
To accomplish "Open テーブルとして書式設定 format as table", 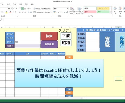I will point(79,11).
